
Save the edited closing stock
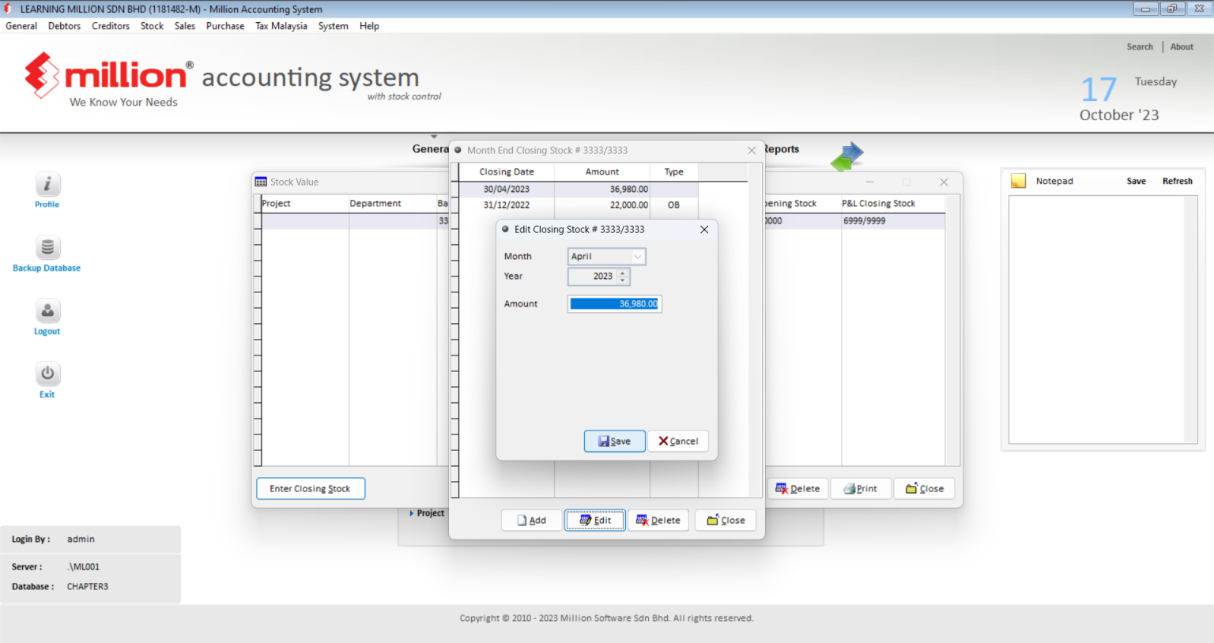pos(615,441)
